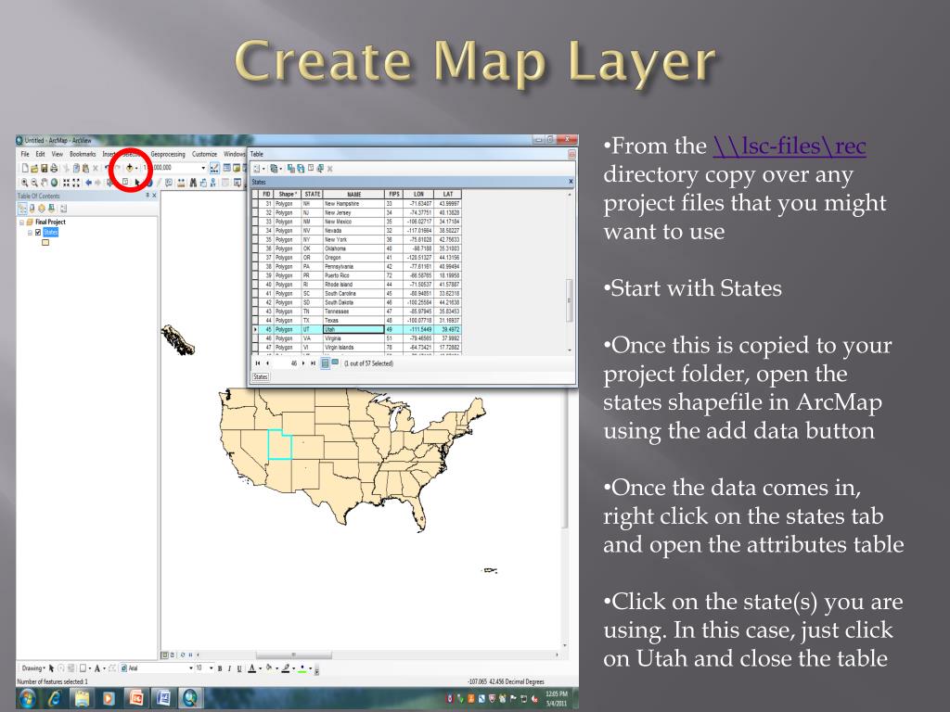Click the Add Data button
The height and width of the screenshot is (712, 950).
130,168
